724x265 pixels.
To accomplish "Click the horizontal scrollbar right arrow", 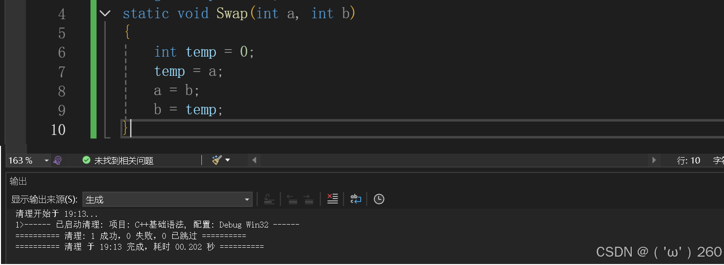I will tap(654, 160).
